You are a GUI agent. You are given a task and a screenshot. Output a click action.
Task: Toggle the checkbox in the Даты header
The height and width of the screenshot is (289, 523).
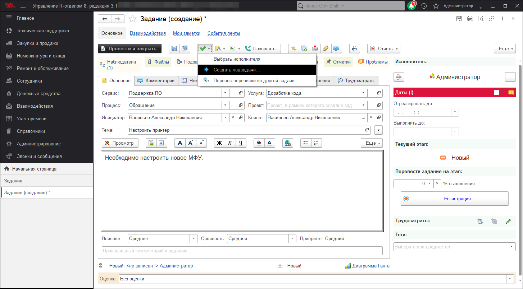click(496, 93)
